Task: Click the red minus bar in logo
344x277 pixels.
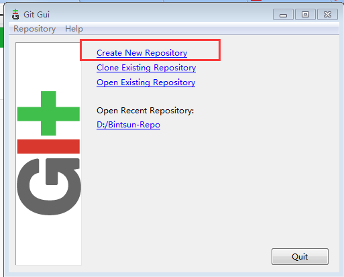Action: [x=48, y=146]
